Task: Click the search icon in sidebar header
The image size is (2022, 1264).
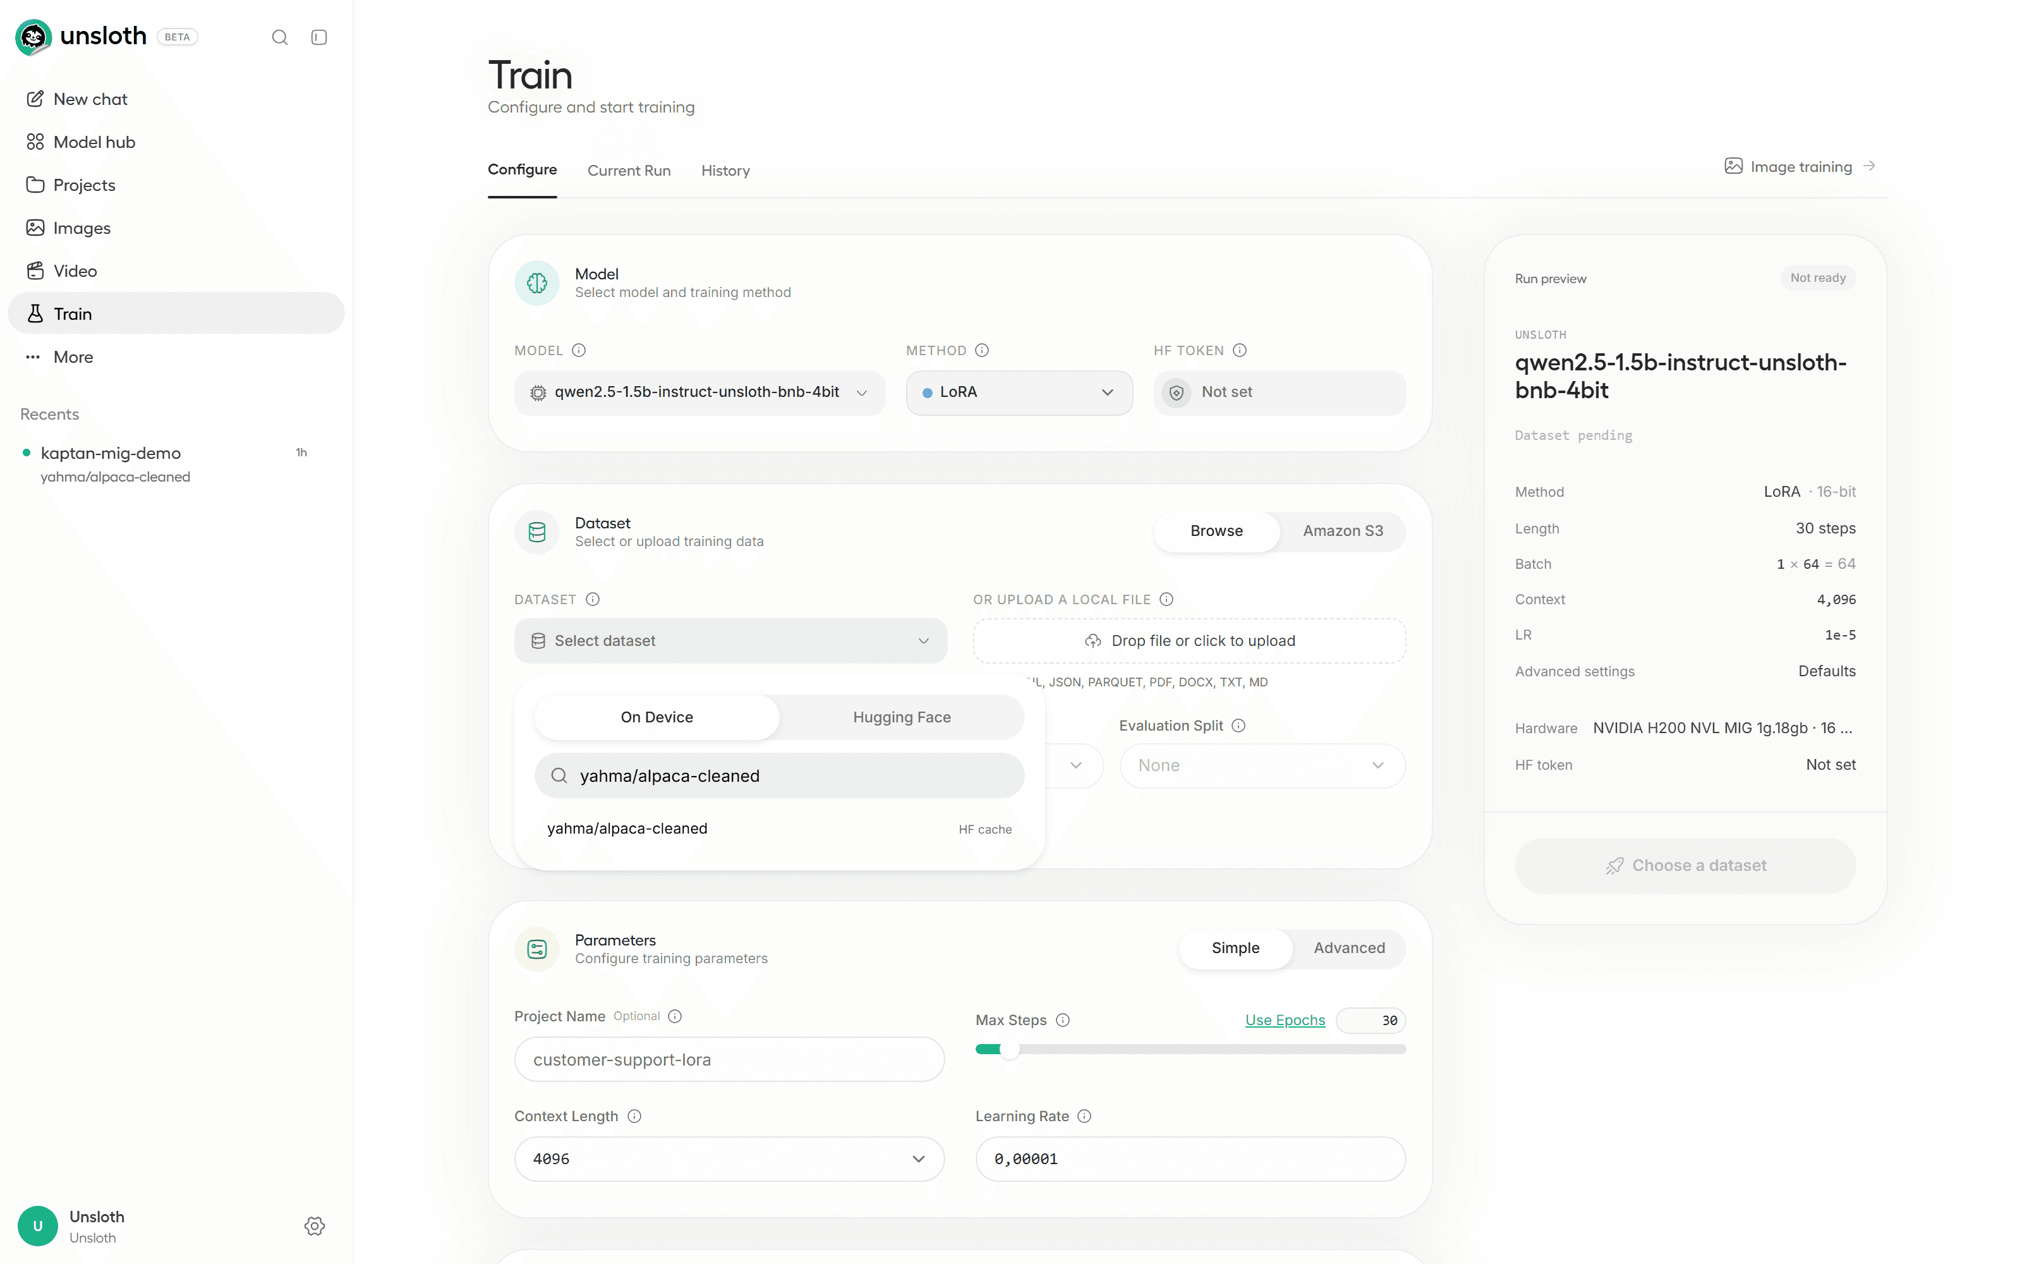Action: tap(280, 38)
